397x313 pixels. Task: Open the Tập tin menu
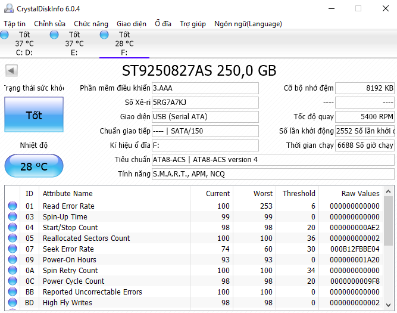pyautogui.click(x=14, y=24)
